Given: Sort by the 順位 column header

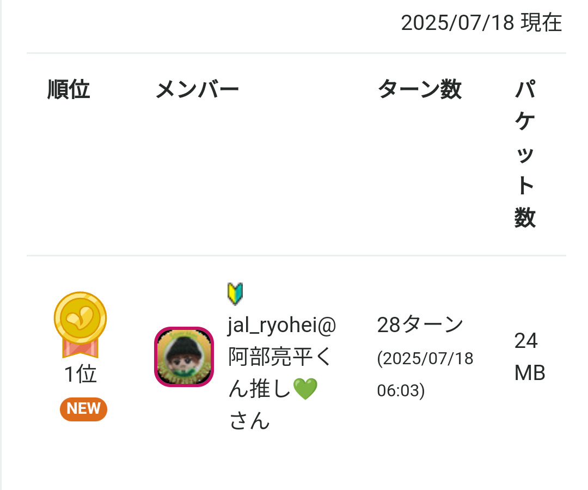Looking at the screenshot, I should pyautogui.click(x=69, y=89).
